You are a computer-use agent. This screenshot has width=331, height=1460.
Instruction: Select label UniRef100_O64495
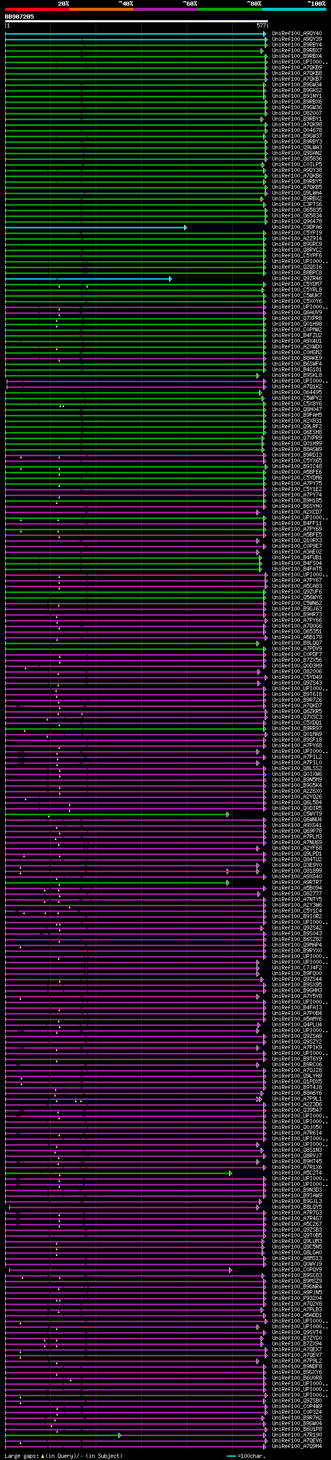click(297, 393)
